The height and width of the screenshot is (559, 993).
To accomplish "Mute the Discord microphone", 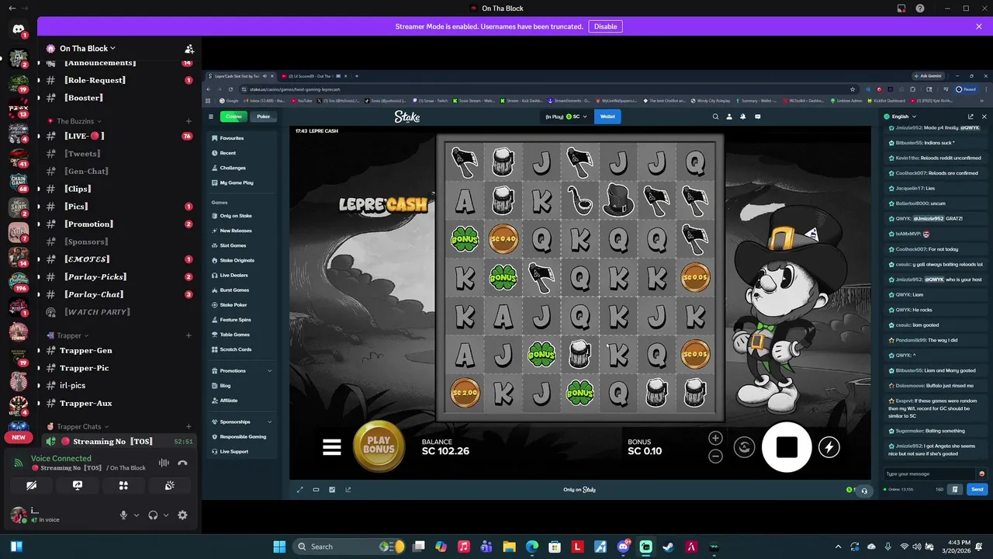I will [x=123, y=515].
